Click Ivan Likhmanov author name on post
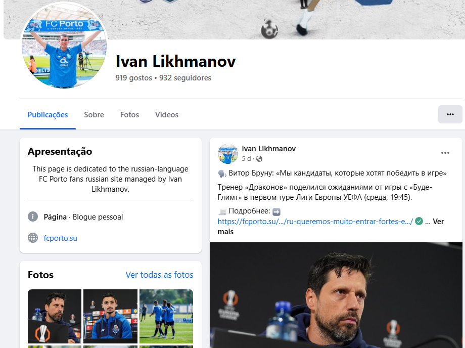Viewport: 465px width, 348px height. point(269,149)
